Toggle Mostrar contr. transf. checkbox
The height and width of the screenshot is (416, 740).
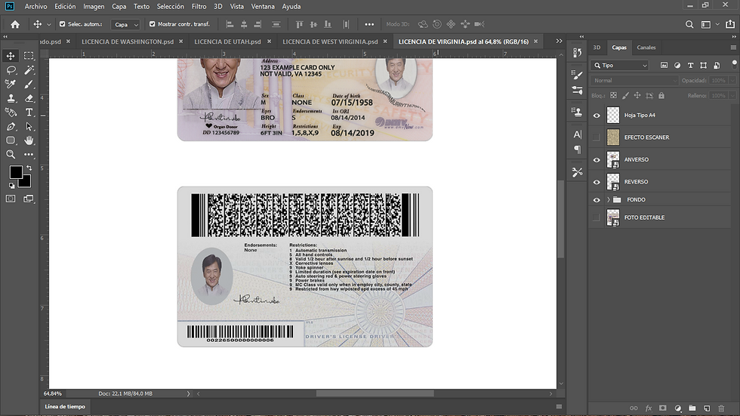tap(153, 24)
